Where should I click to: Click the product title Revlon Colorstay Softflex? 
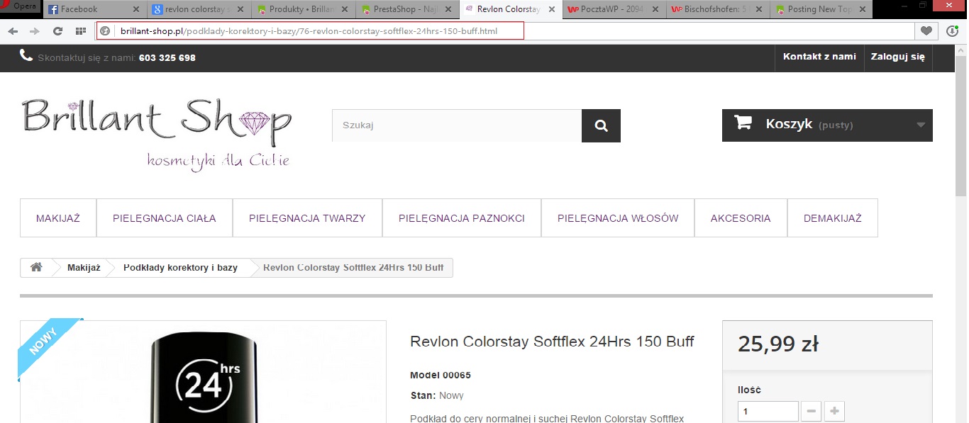pos(552,342)
